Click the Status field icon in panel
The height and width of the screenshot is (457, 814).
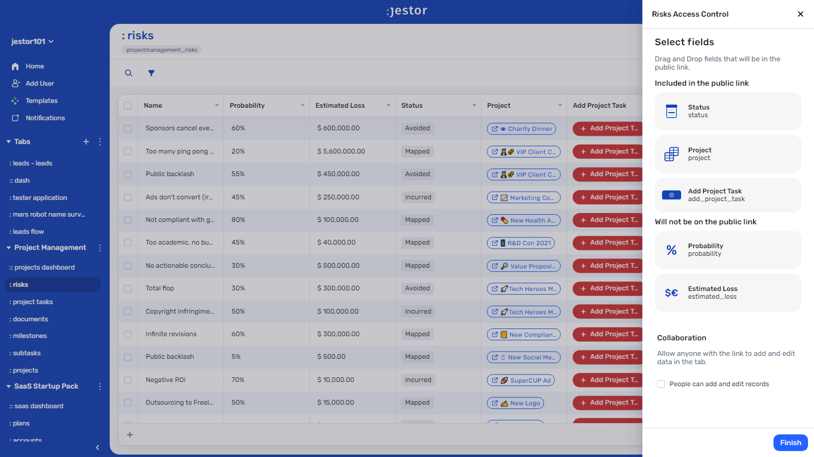672,111
